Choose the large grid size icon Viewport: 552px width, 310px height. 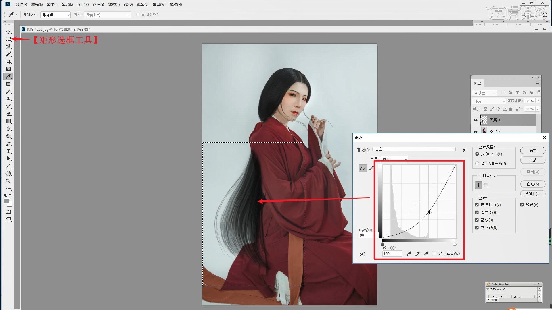tap(478, 185)
